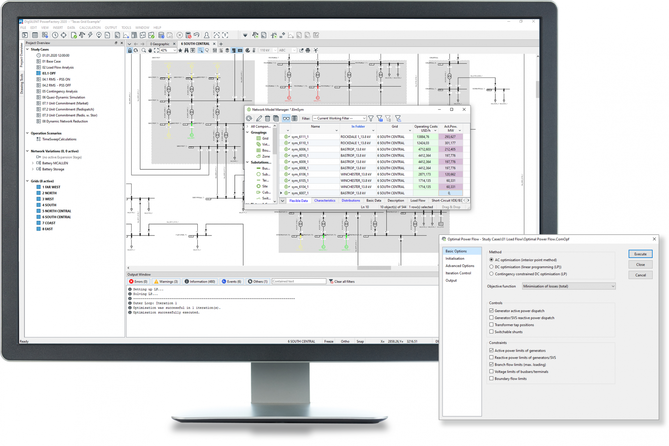The image size is (669, 446).
Task: Click the Cancel button in OPF dialog
Action: click(640, 275)
